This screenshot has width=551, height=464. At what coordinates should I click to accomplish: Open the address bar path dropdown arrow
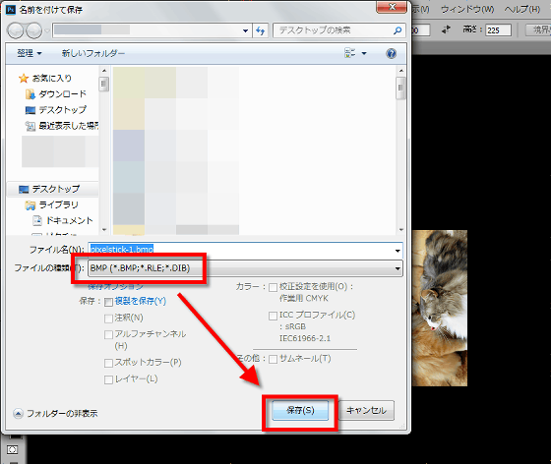[245, 30]
